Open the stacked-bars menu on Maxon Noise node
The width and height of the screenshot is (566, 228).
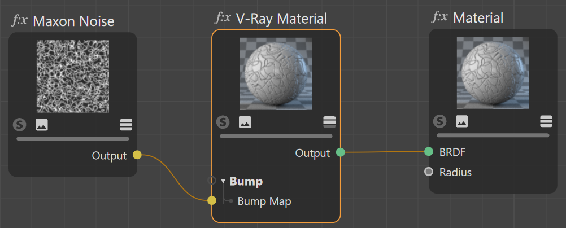pyautogui.click(x=126, y=125)
